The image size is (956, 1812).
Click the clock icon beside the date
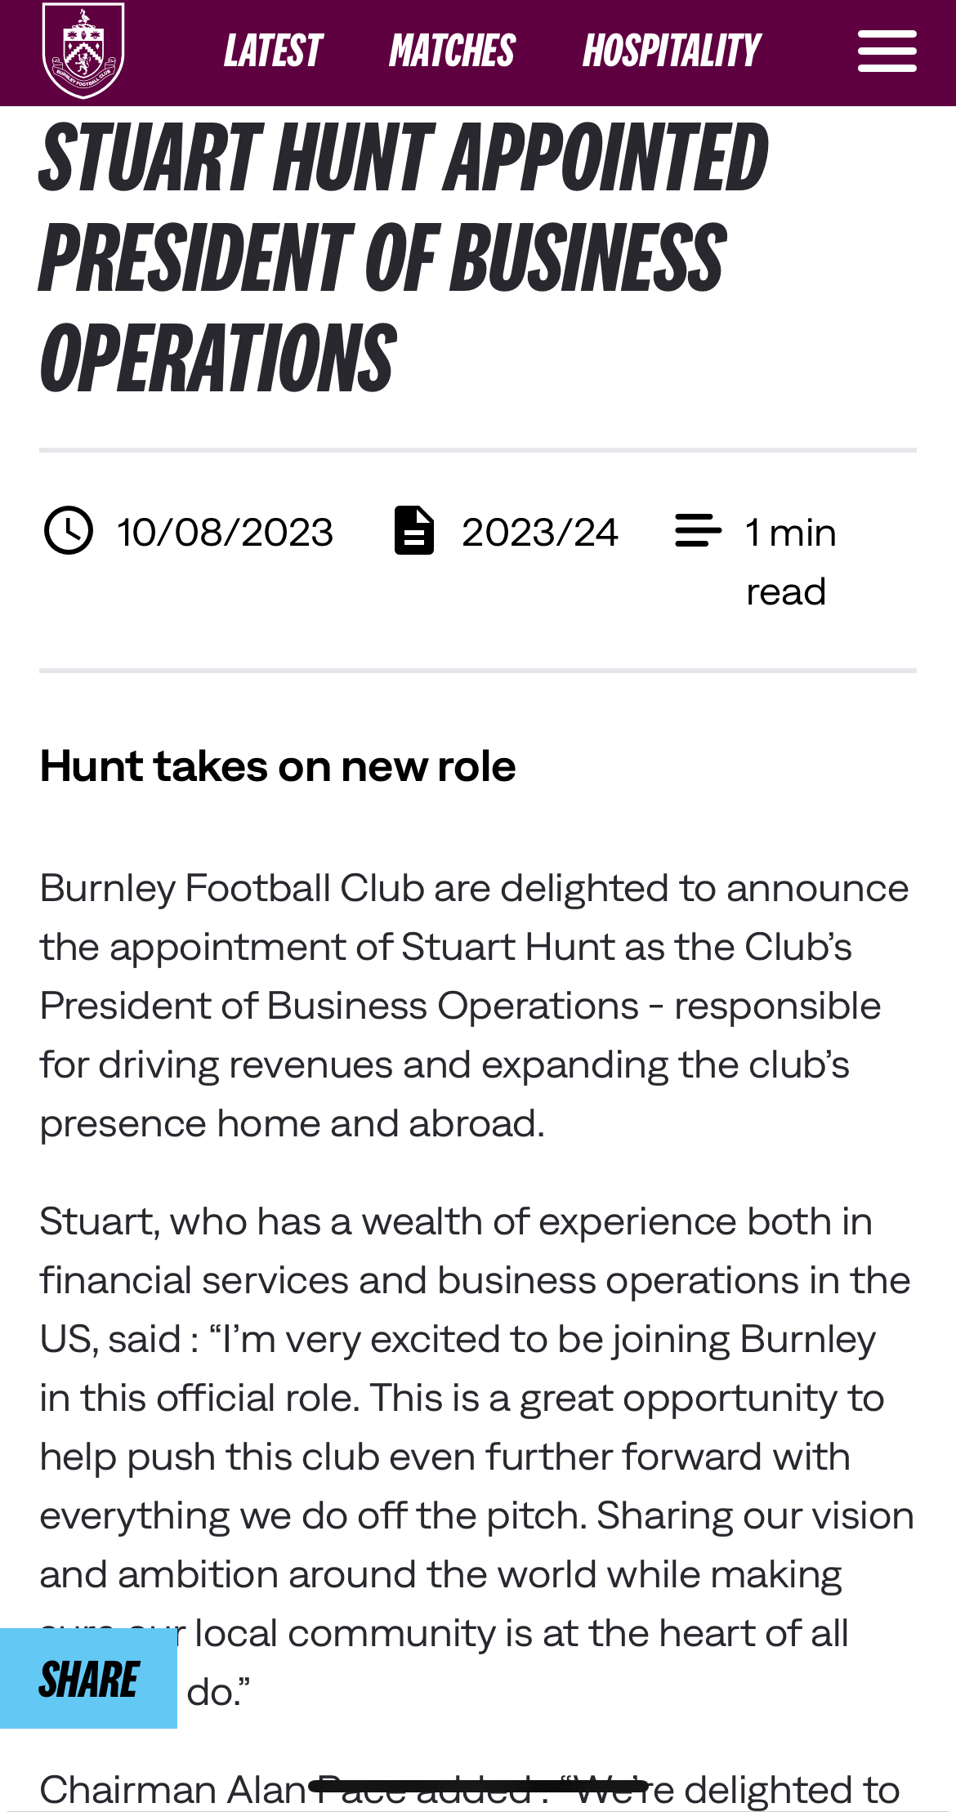68,531
